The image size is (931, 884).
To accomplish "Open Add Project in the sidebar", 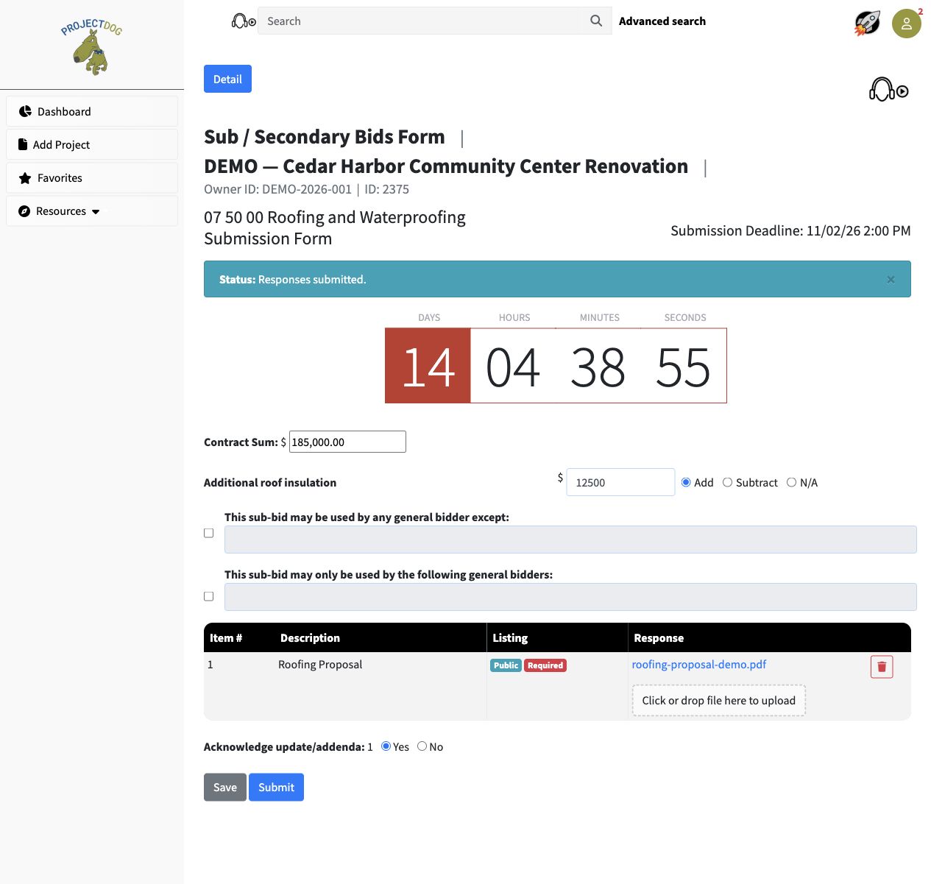I will point(92,144).
